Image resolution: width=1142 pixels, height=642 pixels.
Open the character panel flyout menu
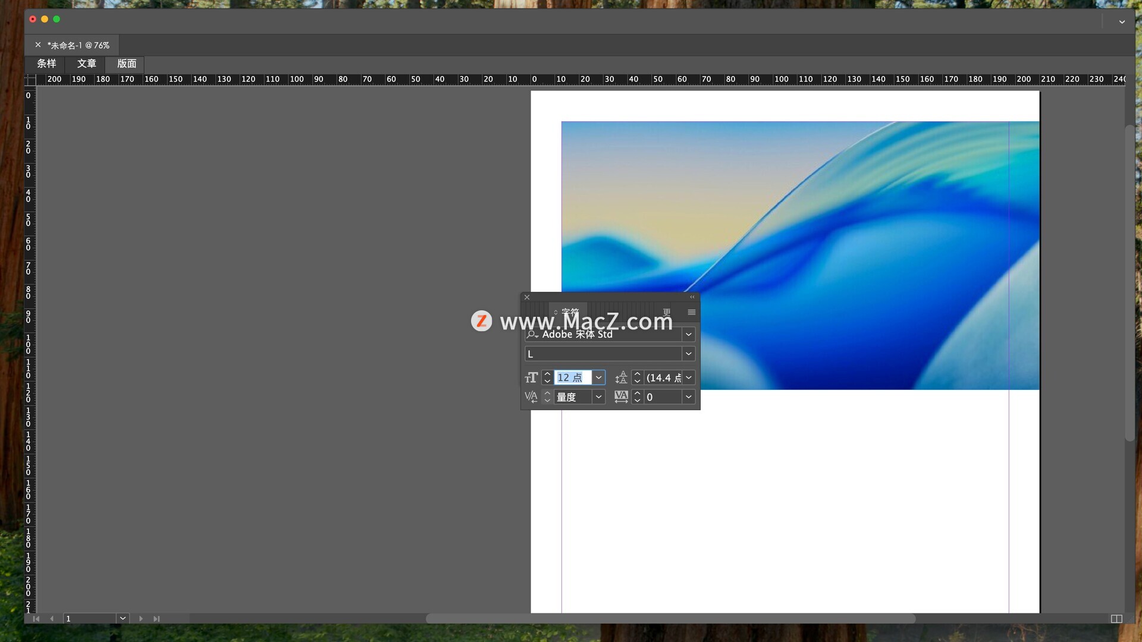click(691, 312)
